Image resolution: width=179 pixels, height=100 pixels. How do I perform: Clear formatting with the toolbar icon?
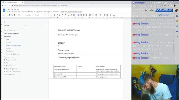pos(111,15)
